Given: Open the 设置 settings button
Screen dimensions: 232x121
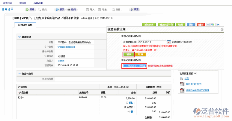Looking at the screenshot, I should (134, 10).
